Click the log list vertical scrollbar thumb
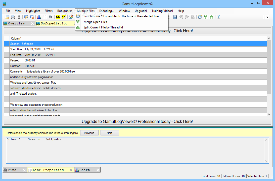 pyautogui.click(x=269, y=67)
